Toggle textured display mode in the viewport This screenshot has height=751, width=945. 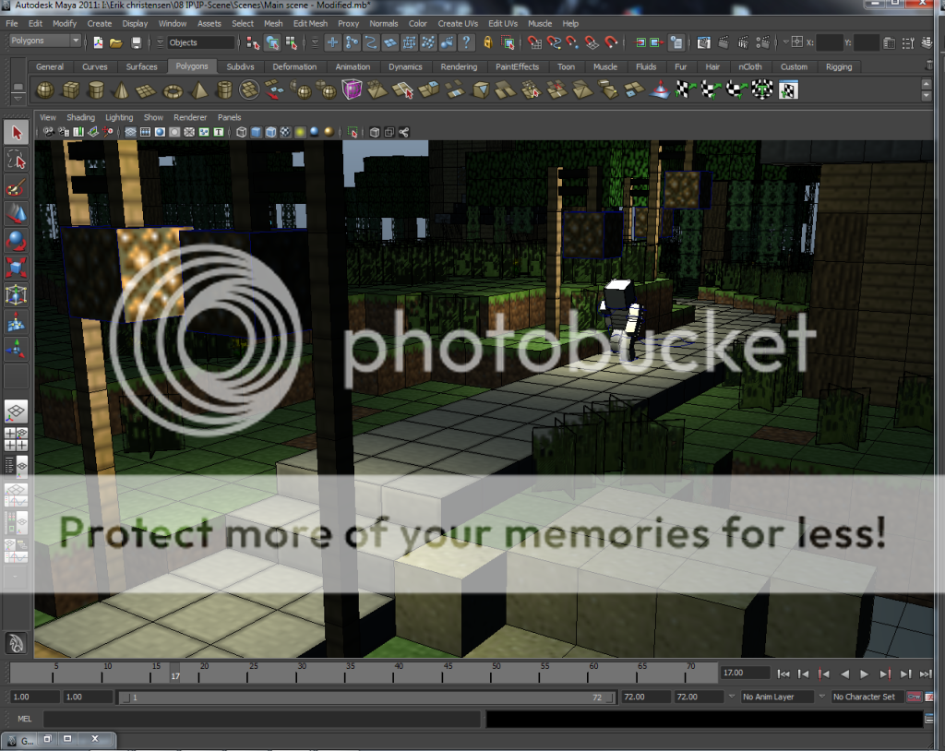pos(286,132)
